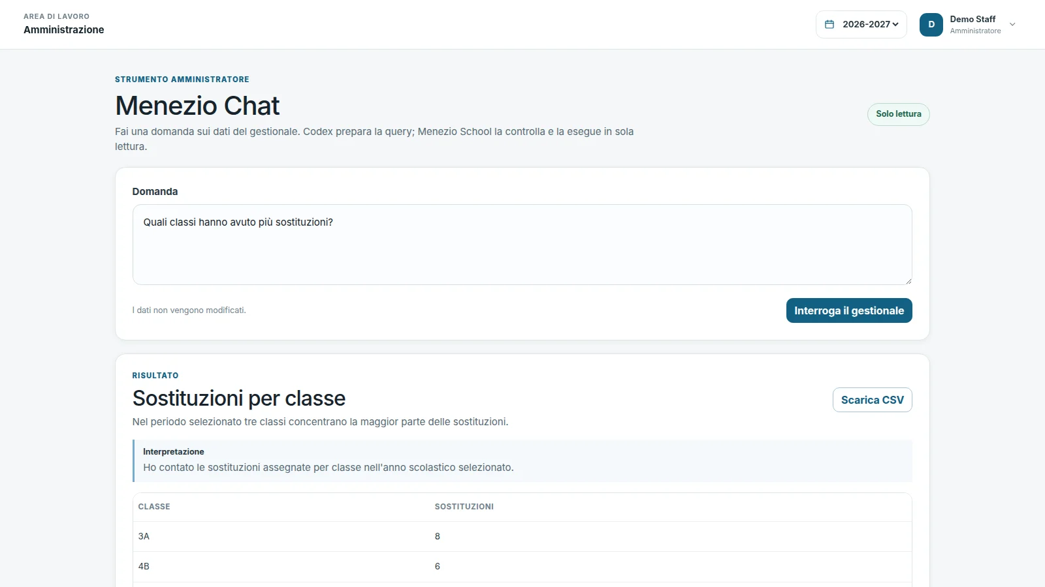Click the AREA DI LAVORO label
The image size is (1045, 587).
pyautogui.click(x=57, y=16)
